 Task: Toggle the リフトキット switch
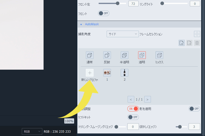pyautogui.click(x=133, y=117)
